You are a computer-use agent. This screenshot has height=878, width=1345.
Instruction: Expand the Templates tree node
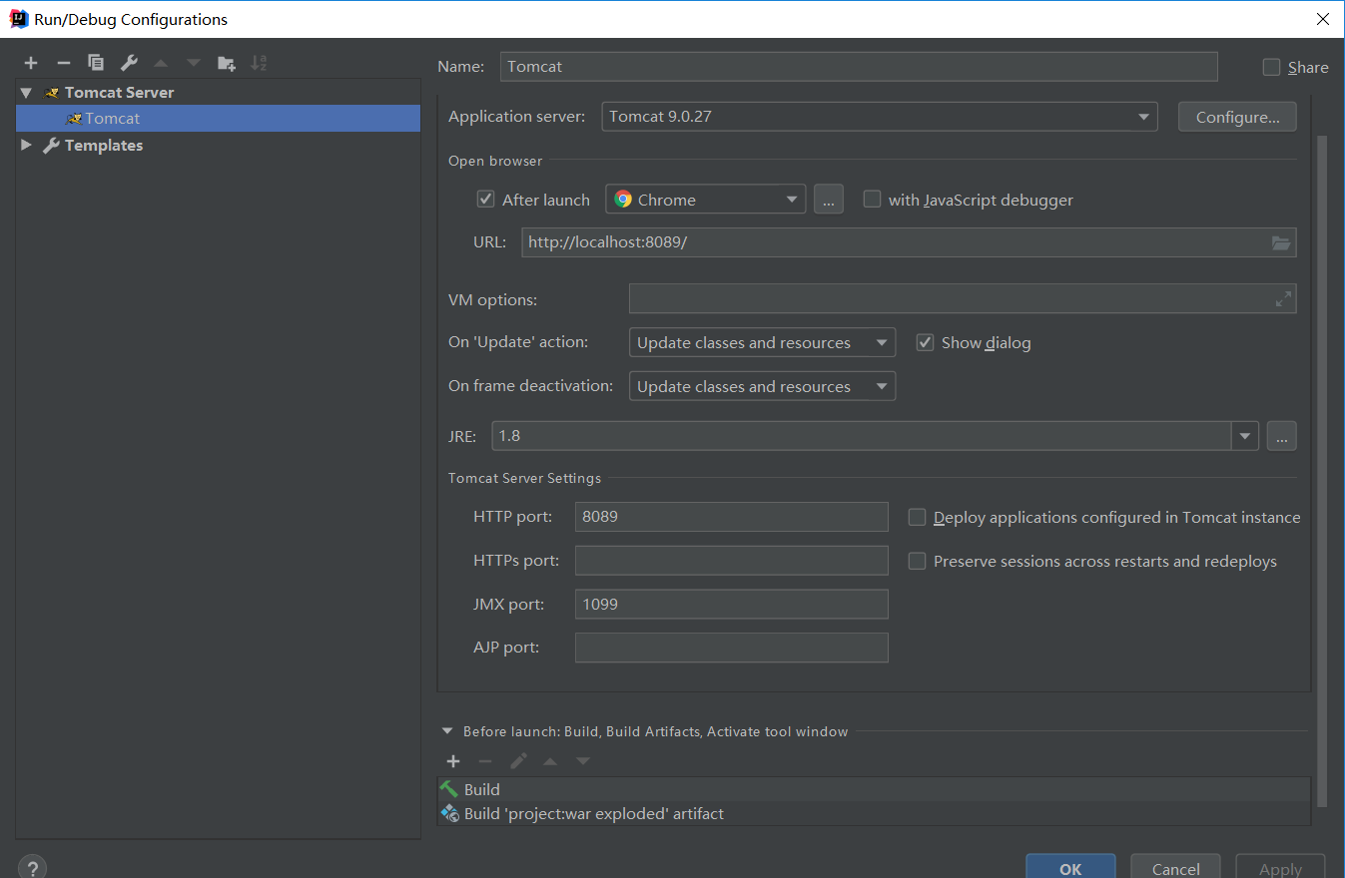pos(26,146)
